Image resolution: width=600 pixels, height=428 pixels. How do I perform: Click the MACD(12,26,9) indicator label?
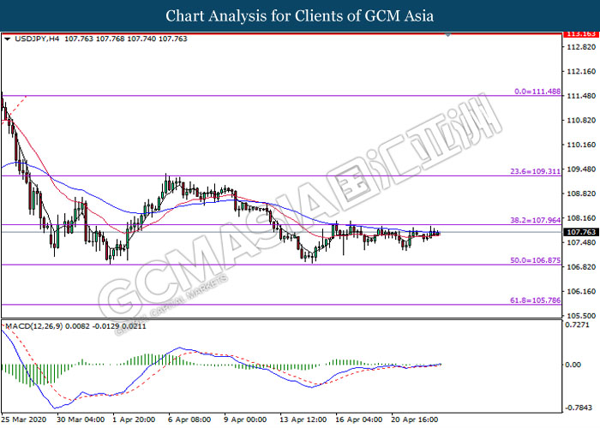[33, 326]
